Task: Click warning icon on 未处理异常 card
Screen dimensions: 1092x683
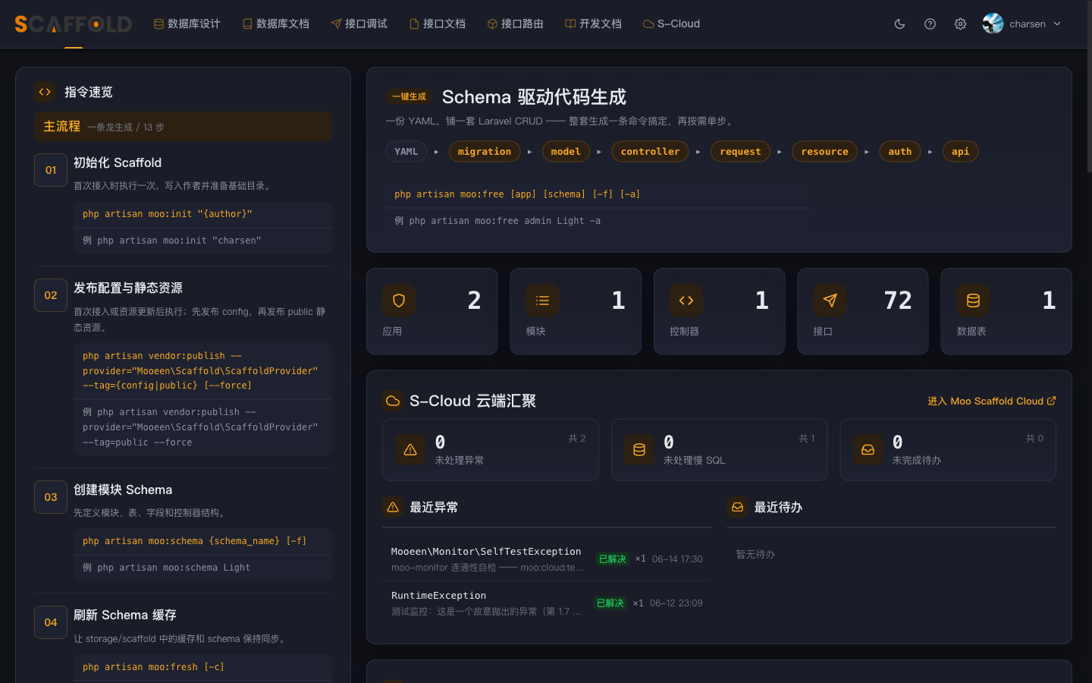Action: [x=410, y=450]
